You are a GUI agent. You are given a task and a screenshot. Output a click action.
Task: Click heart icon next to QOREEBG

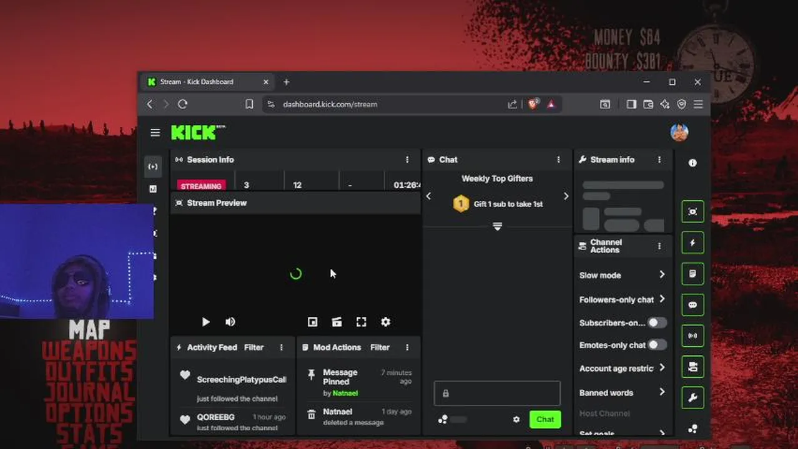tap(185, 419)
